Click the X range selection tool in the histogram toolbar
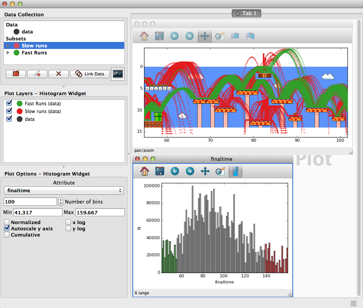 click(235, 171)
